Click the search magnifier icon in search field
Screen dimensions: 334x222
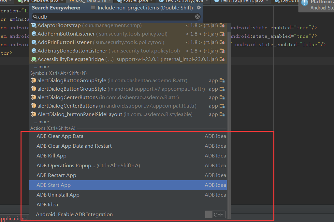coord(35,17)
